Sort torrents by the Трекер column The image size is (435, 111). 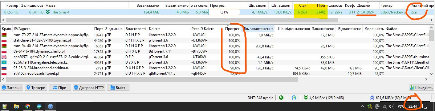394,6
